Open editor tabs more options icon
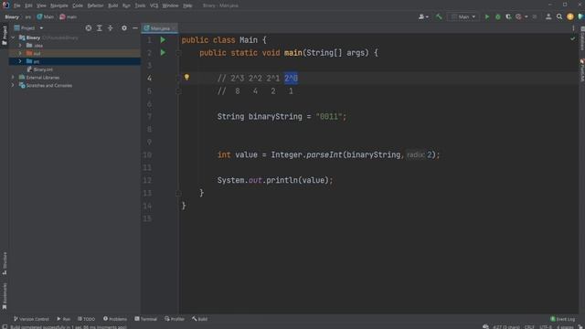The image size is (585, 329). point(573,28)
